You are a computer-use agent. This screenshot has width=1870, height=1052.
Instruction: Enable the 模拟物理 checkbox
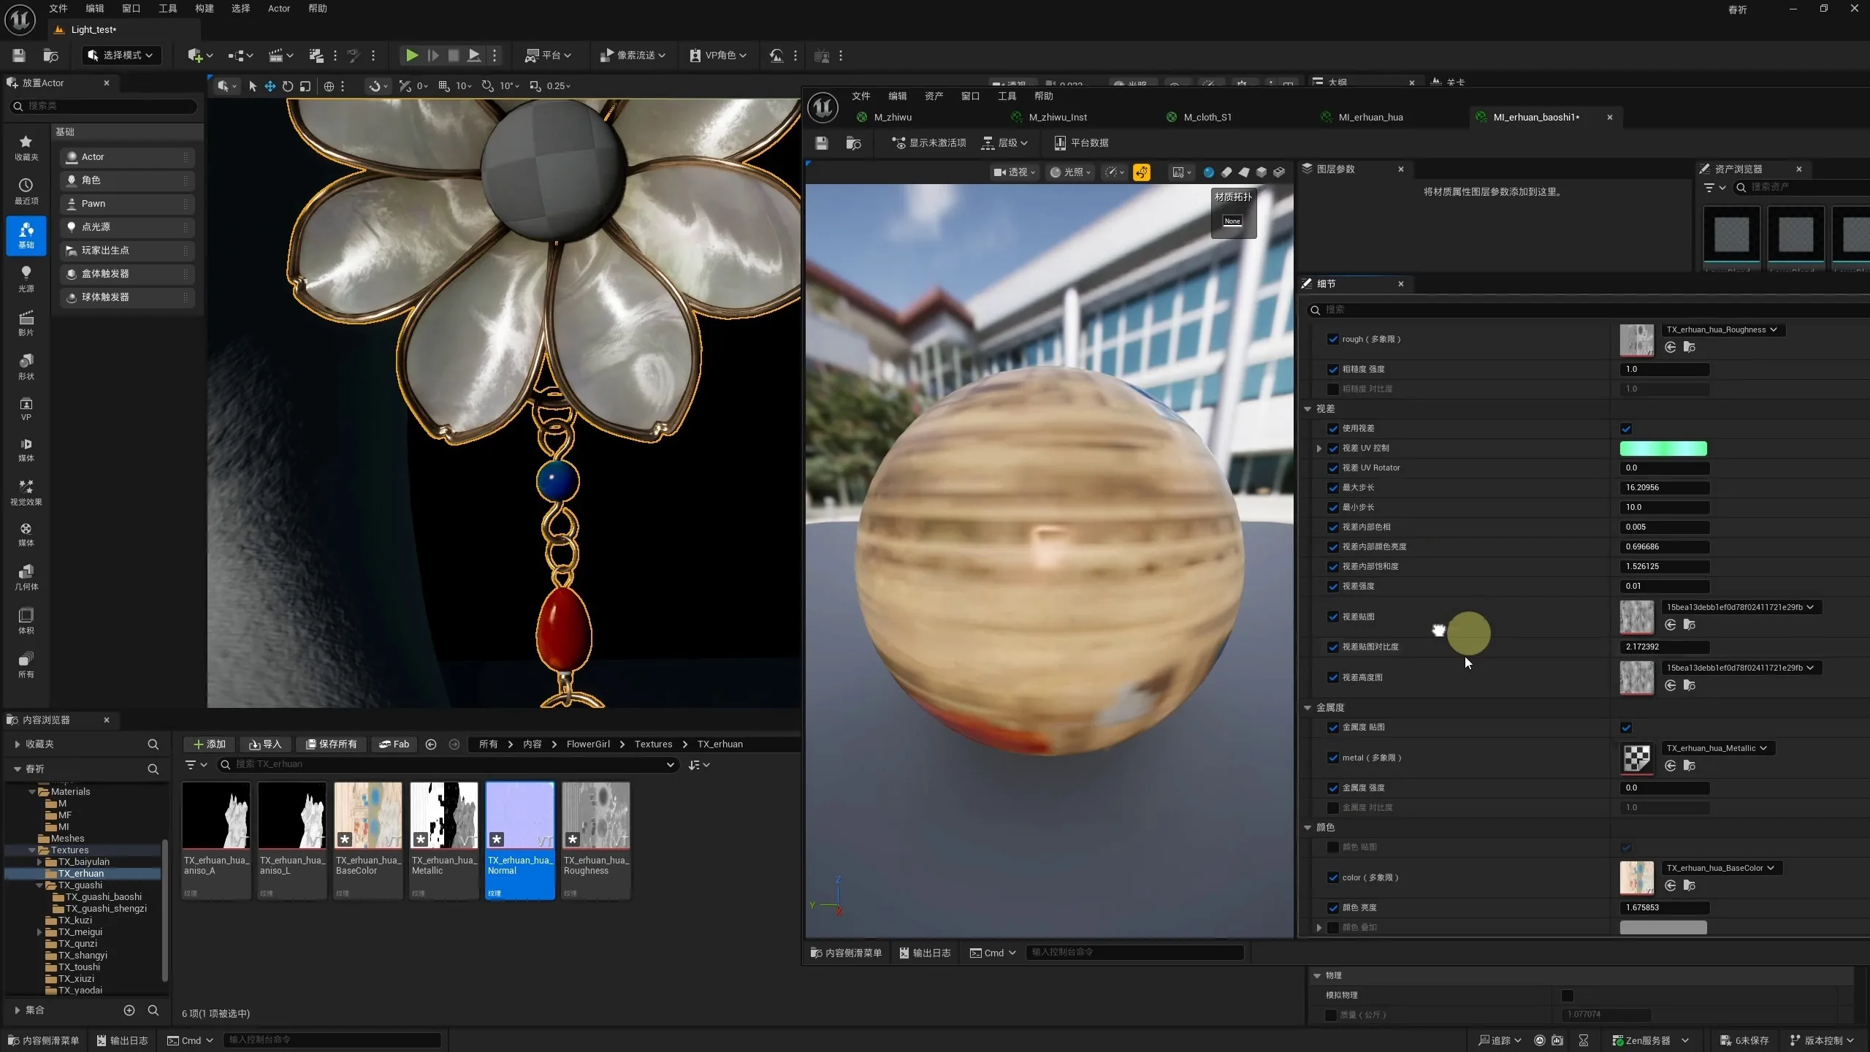(x=1568, y=996)
